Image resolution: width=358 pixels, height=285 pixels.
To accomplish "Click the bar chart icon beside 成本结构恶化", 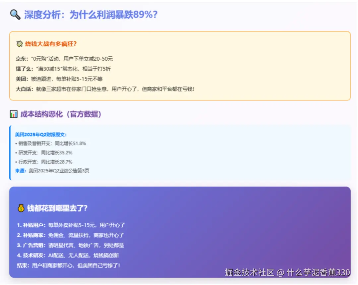I will click(14, 114).
